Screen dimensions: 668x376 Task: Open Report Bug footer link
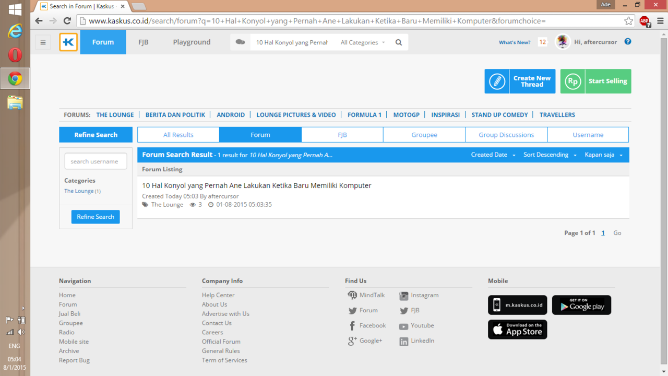(74, 360)
